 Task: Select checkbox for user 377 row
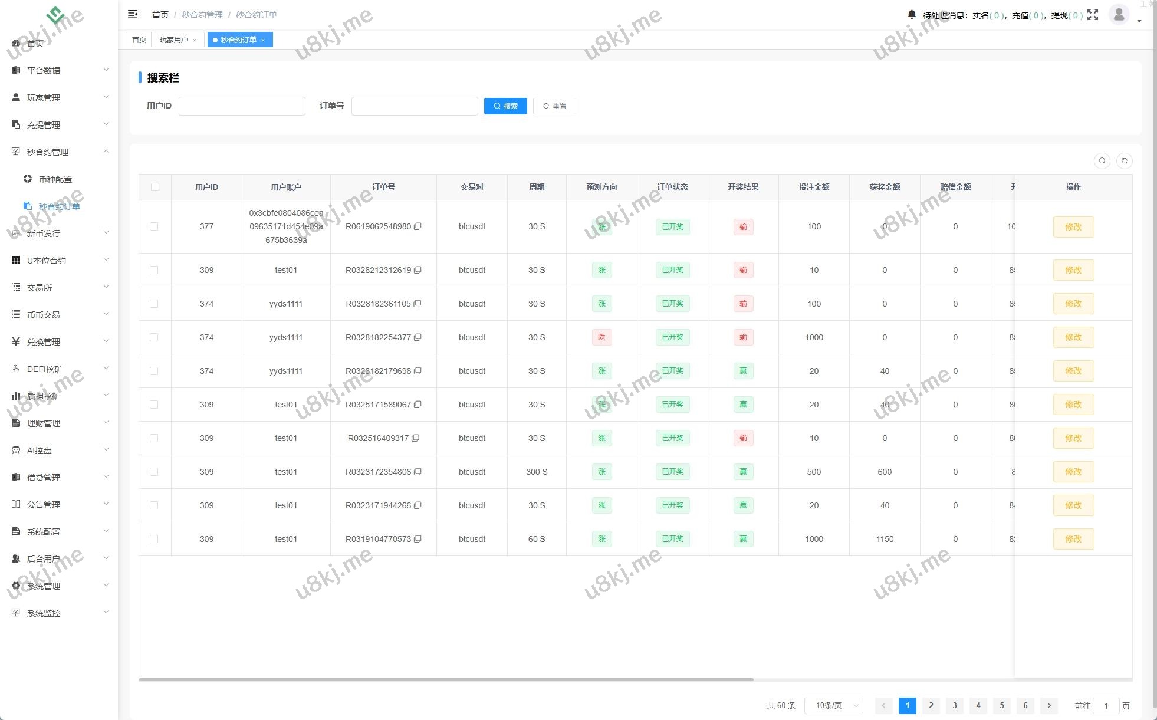click(154, 226)
